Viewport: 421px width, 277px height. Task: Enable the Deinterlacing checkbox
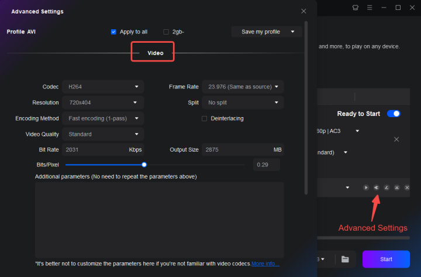tap(204, 119)
